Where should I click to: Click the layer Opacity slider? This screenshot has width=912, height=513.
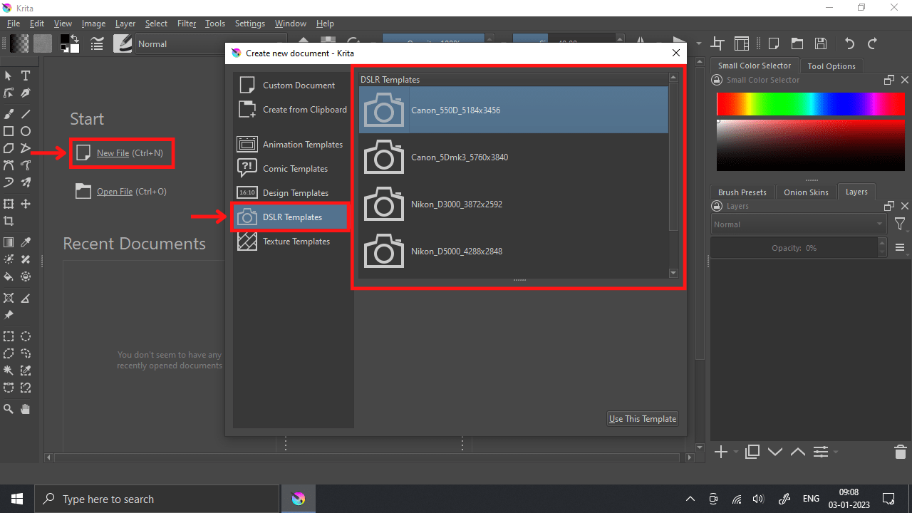(794, 248)
